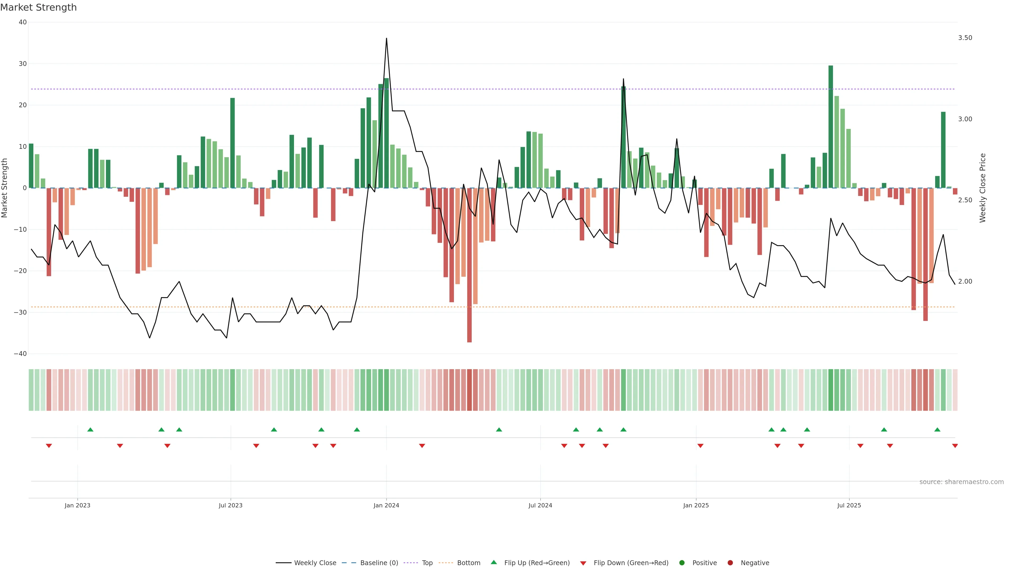Click the Market Strength chart title
The width and height of the screenshot is (1017, 572).
click(x=38, y=7)
